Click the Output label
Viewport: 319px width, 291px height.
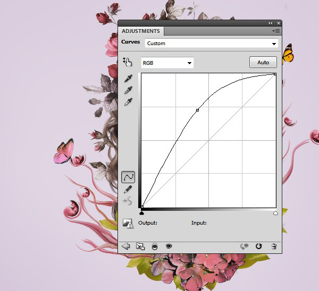(148, 223)
